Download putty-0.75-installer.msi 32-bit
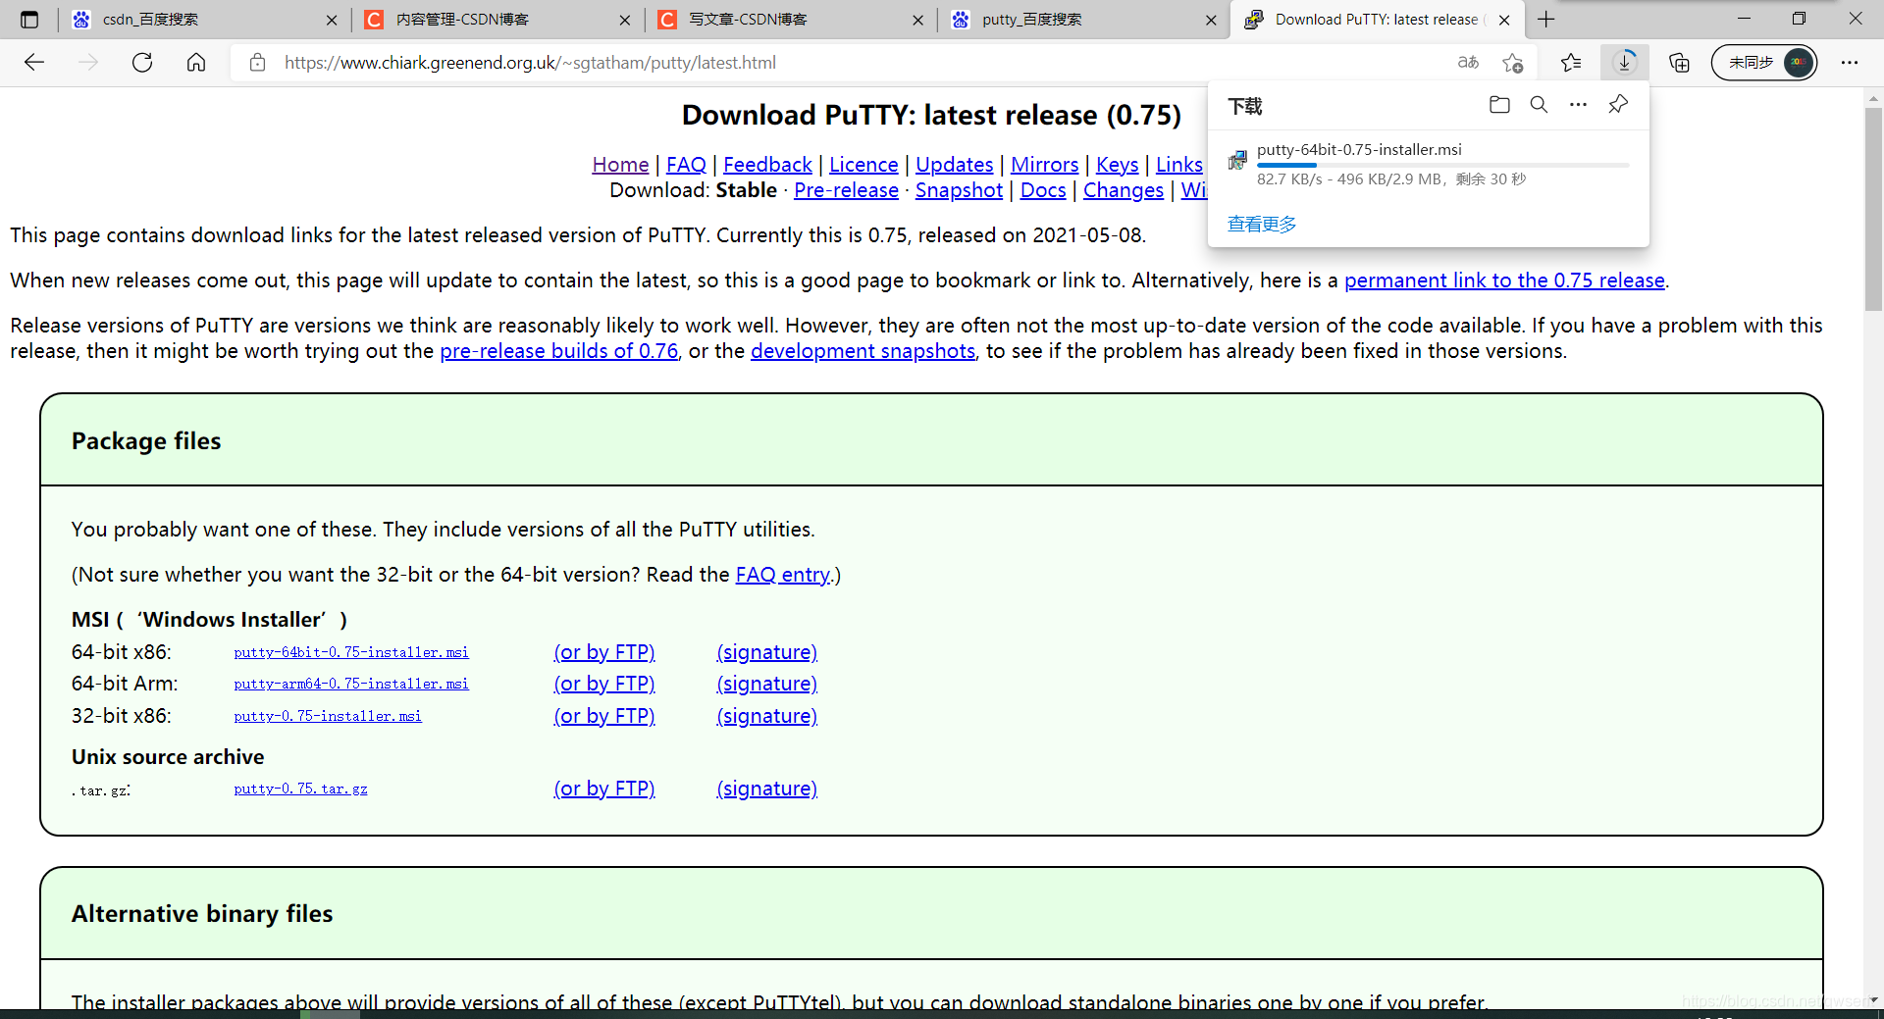This screenshot has width=1884, height=1019. (x=328, y=716)
